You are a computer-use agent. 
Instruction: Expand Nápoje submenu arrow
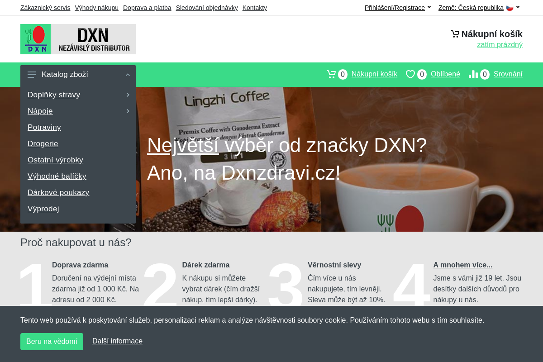pos(128,111)
